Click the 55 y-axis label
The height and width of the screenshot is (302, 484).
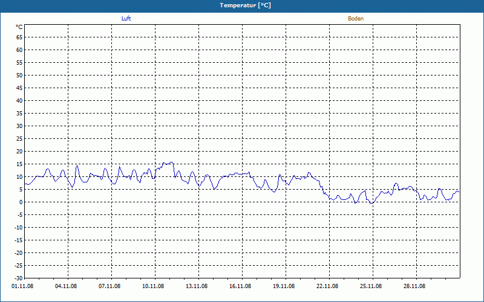tap(19, 63)
